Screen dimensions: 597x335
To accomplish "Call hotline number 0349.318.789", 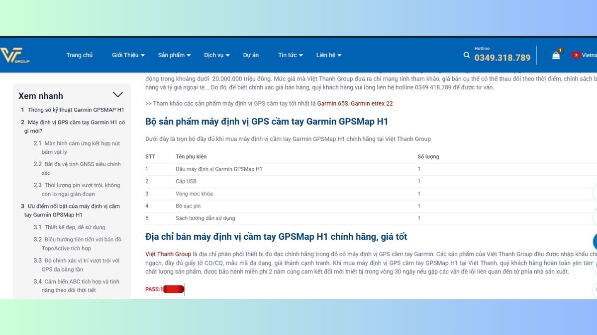I will (502, 58).
